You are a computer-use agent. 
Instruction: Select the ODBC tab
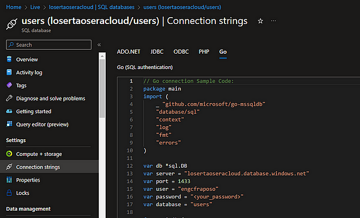[x=181, y=52]
